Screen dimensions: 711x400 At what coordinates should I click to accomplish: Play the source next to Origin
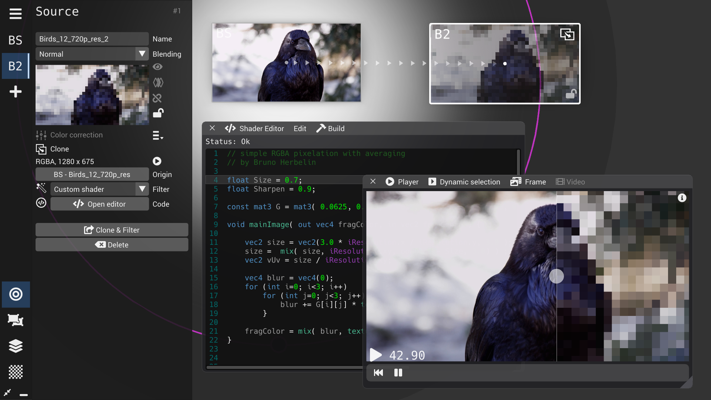click(157, 161)
